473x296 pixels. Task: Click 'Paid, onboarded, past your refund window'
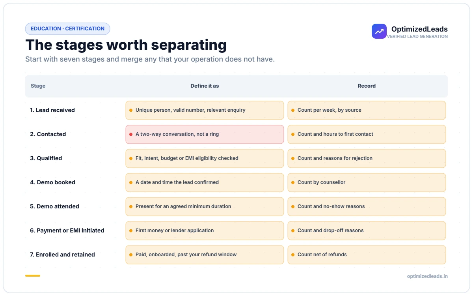pos(205,255)
